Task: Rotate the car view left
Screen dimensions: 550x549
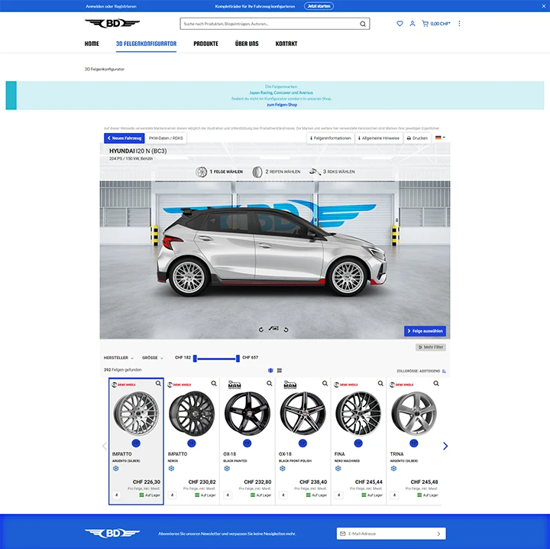Action: tap(261, 330)
